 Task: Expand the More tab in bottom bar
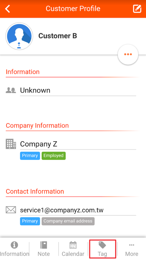132,249
